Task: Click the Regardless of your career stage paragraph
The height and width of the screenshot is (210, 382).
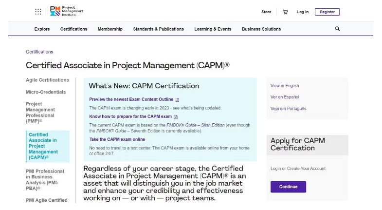Action: tap(164, 183)
